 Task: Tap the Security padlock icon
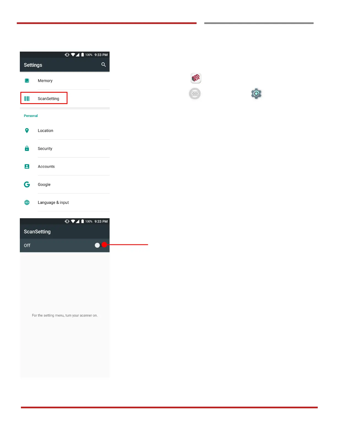pyautogui.click(x=27, y=148)
